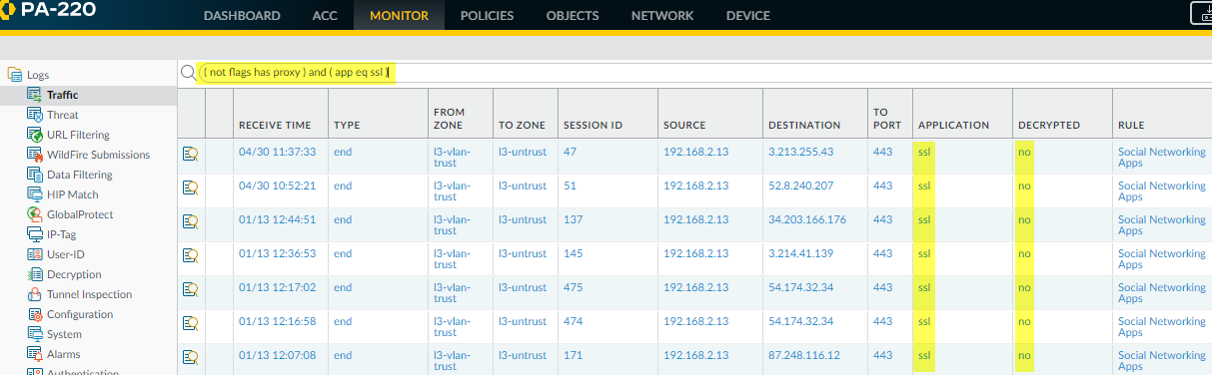Image resolution: width=1212 pixels, height=375 pixels.
Task: Click the SESSION ID column header
Action: (593, 125)
